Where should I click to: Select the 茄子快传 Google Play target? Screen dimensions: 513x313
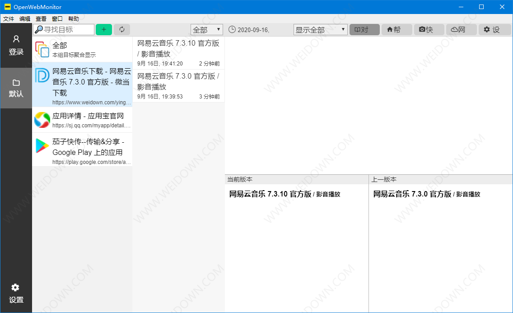[x=82, y=149]
